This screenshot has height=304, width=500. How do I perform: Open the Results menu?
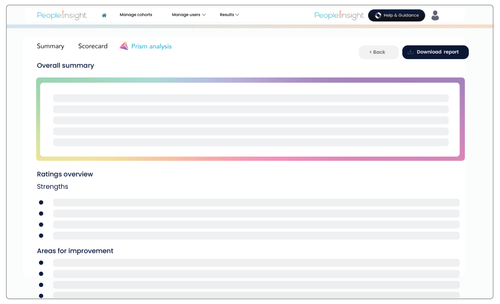point(229,15)
